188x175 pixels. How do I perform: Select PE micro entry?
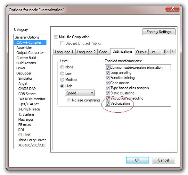[25, 125]
